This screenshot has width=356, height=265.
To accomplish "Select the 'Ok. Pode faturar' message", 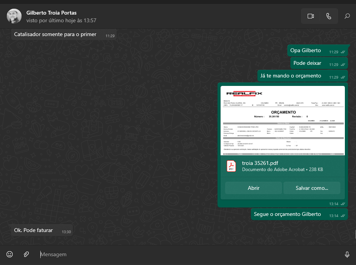I will pyautogui.click(x=33, y=230).
